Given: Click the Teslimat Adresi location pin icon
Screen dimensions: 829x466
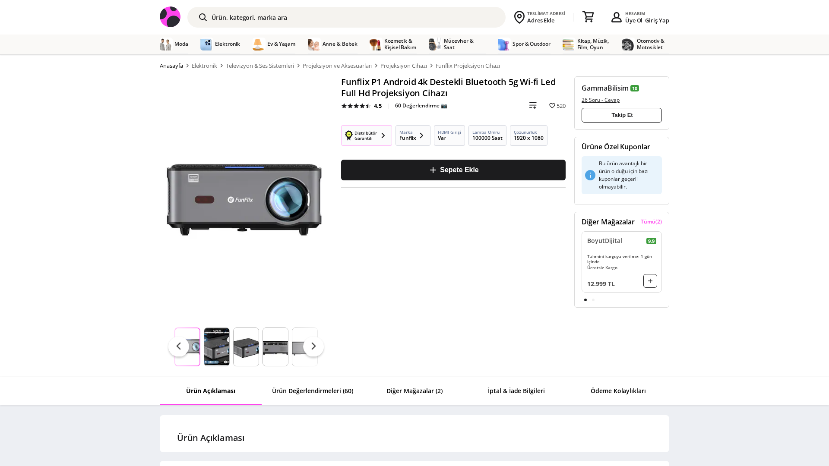Looking at the screenshot, I should [519, 17].
